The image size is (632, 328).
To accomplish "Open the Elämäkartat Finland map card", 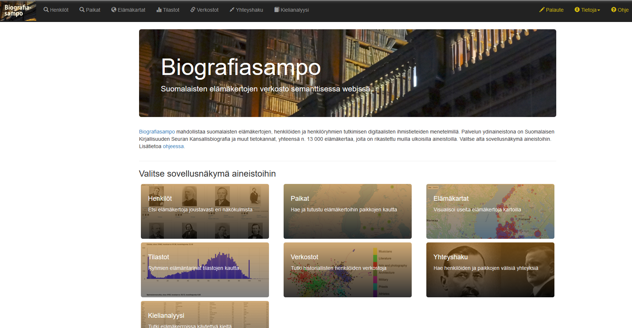I will [x=490, y=211].
